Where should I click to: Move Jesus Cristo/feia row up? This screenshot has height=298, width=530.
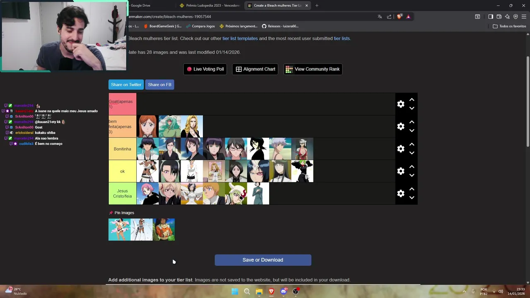412,189
